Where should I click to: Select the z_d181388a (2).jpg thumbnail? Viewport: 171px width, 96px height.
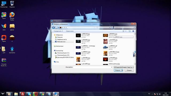tap(106, 53)
